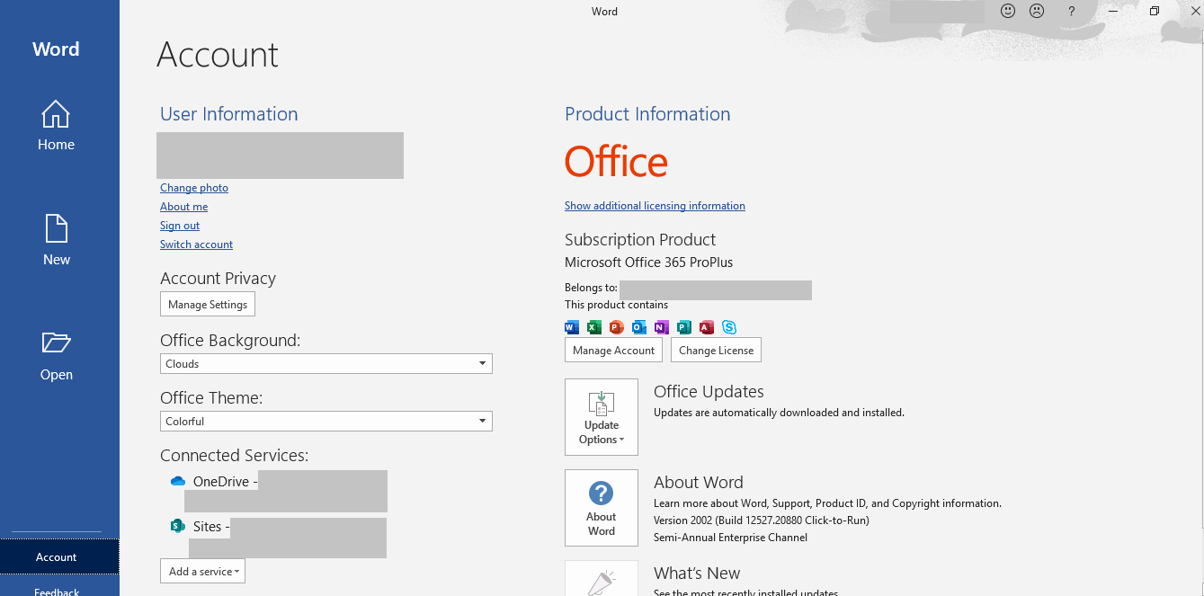Click the About me link
Image resolution: width=1204 pixels, height=596 pixels.
pos(183,207)
